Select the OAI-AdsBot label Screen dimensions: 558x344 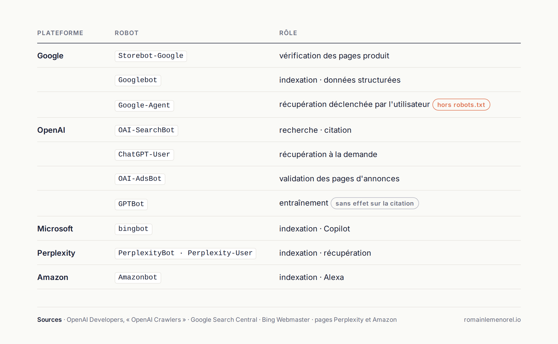pyautogui.click(x=140, y=179)
